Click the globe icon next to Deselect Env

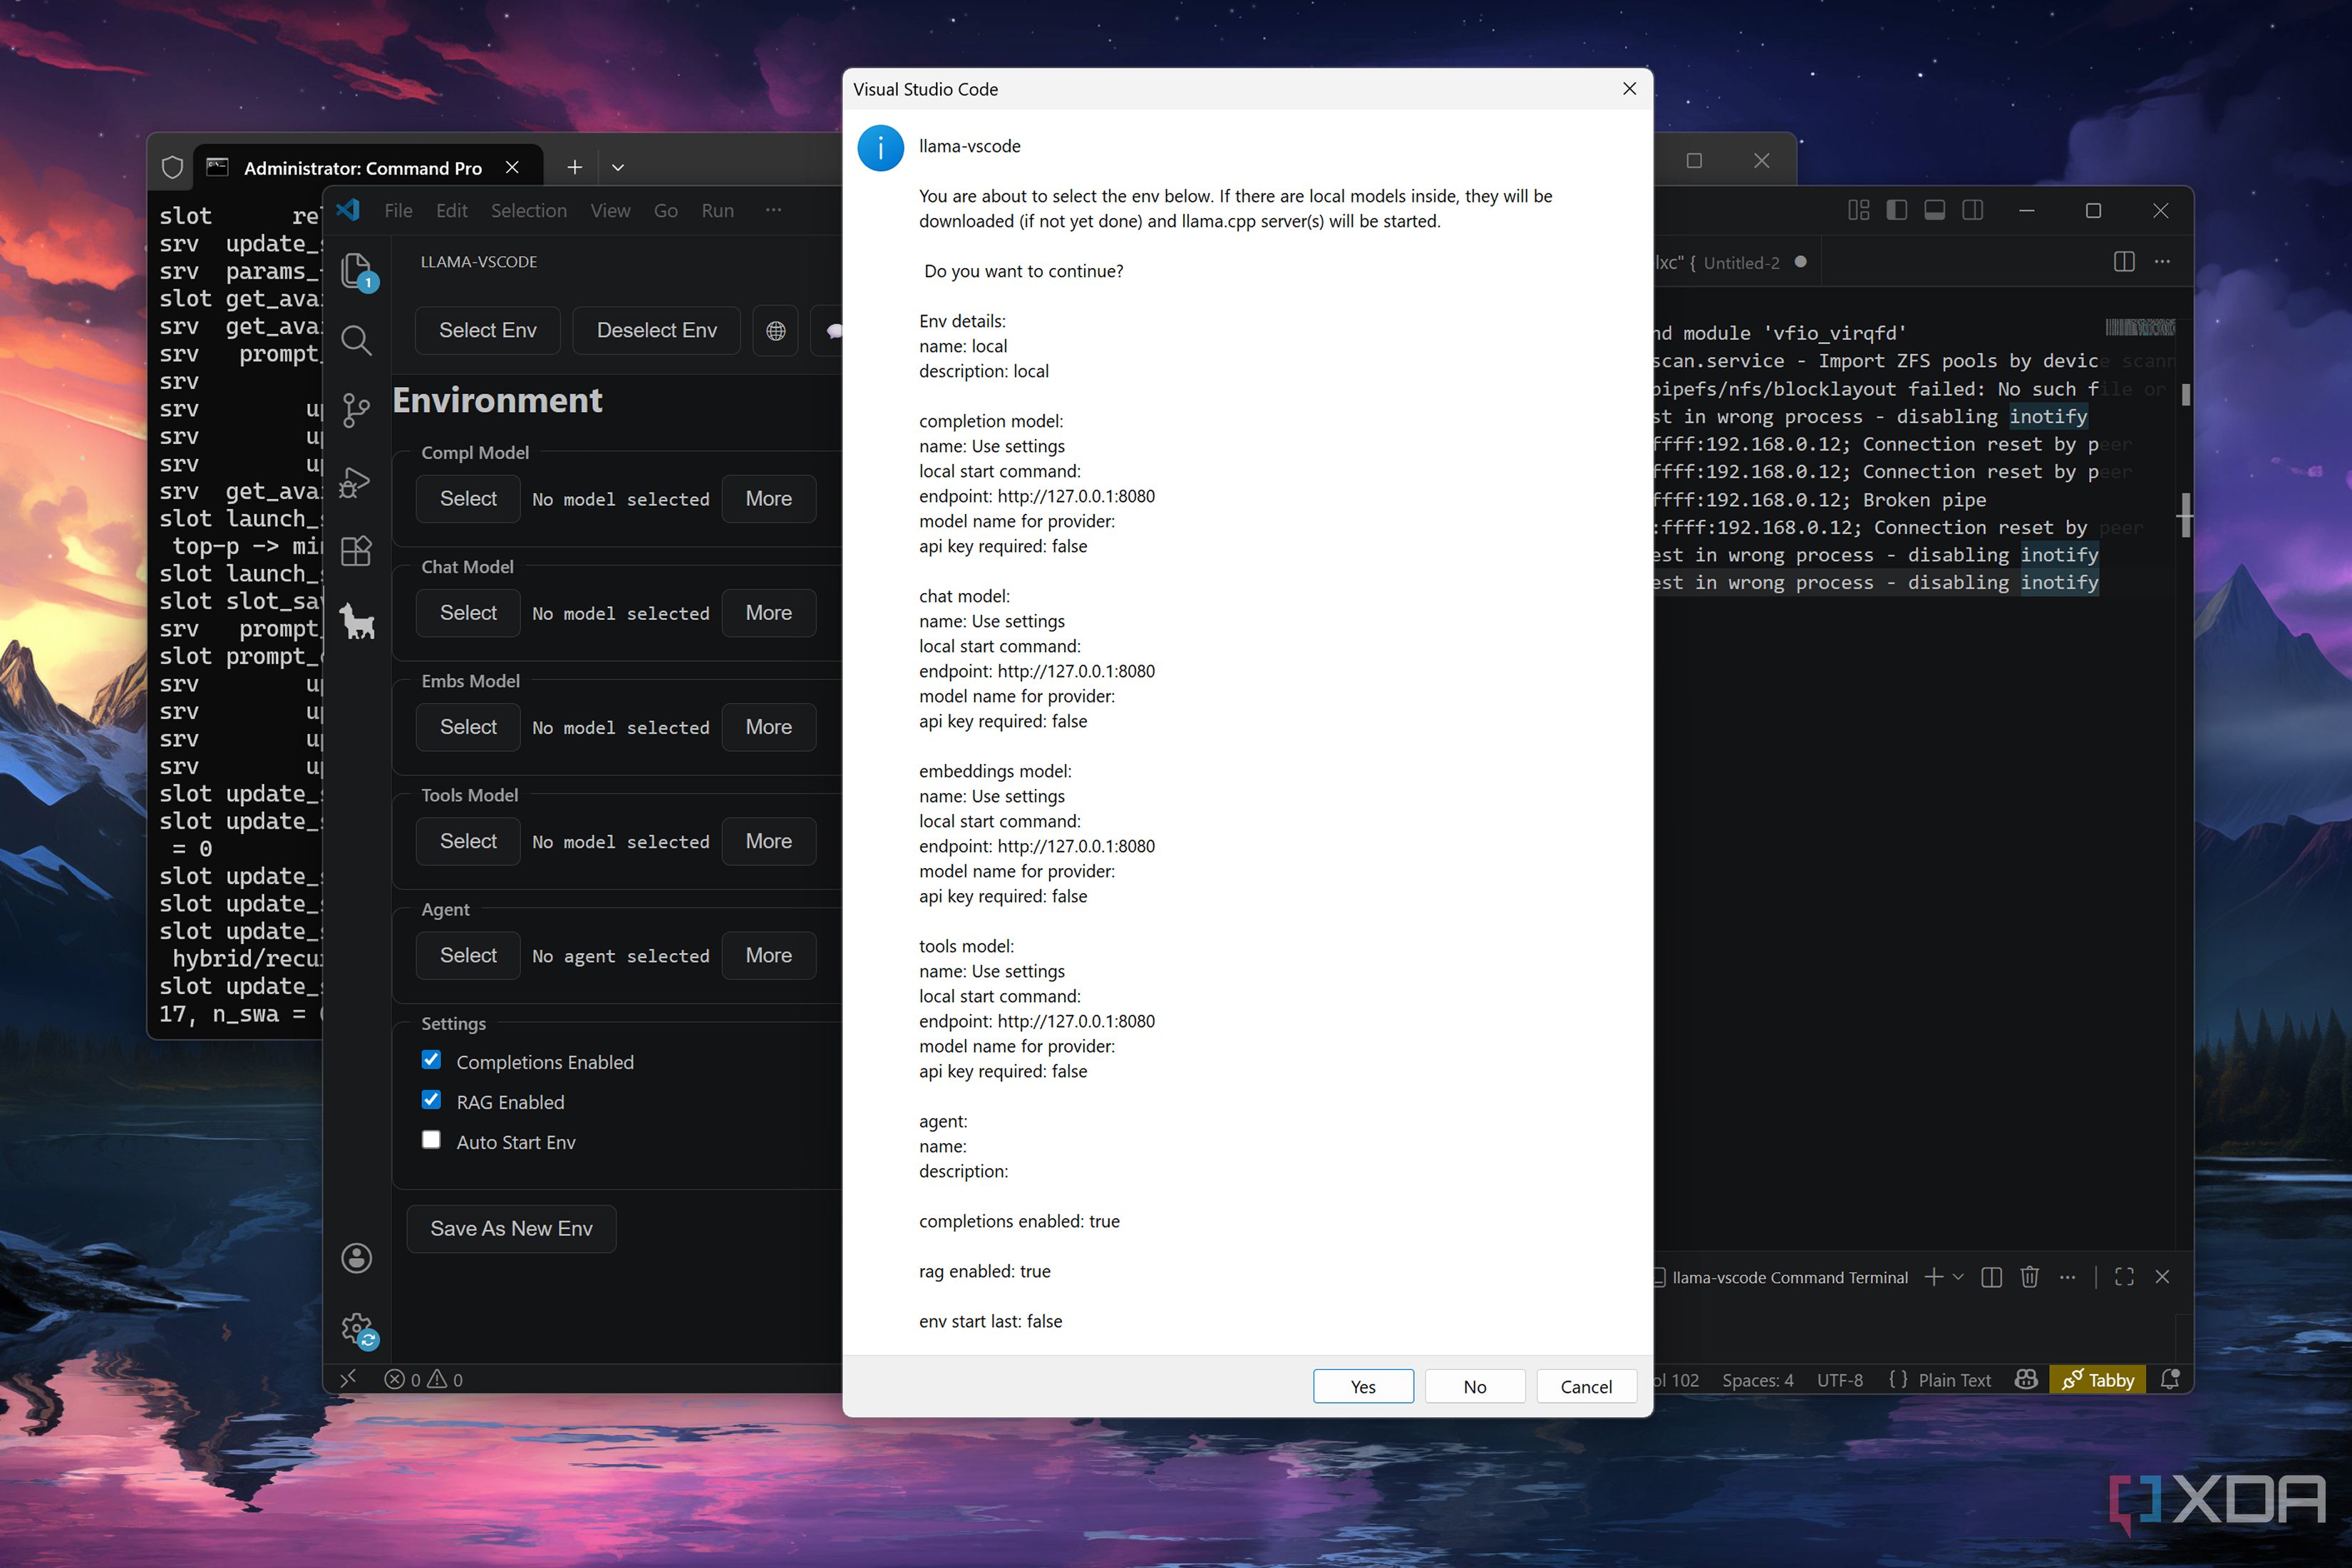coord(776,331)
